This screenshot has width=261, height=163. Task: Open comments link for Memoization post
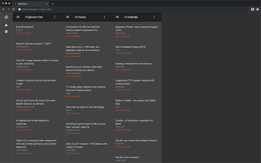pos(24,130)
